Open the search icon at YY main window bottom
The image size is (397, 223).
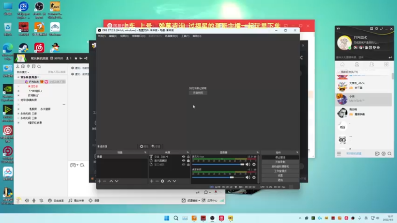[390, 154]
